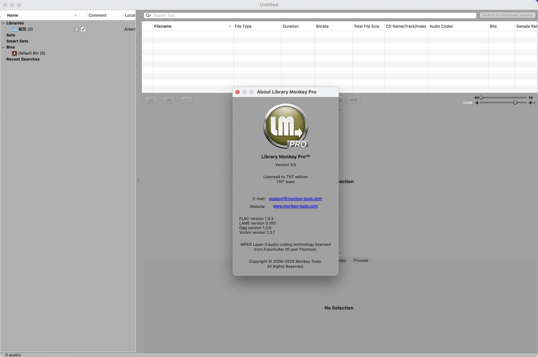The width and height of the screenshot is (538, 357).
Task: Click the Filename column sort arrow
Action: click(x=230, y=26)
